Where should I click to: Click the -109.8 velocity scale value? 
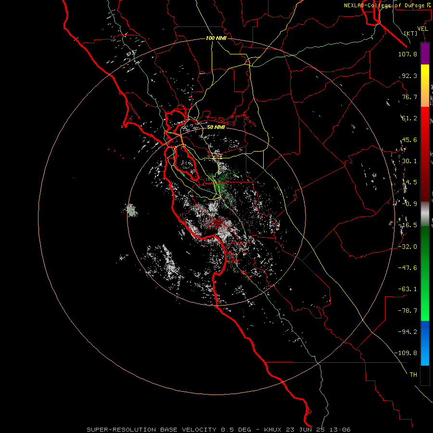(406, 353)
